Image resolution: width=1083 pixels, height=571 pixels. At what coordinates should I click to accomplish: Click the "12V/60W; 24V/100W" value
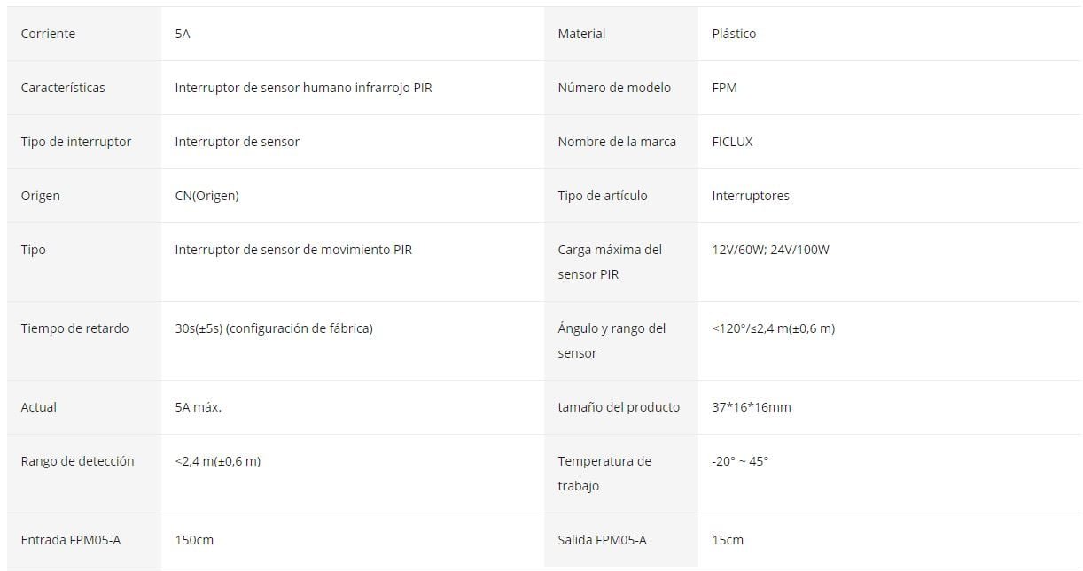pyautogui.click(x=770, y=250)
